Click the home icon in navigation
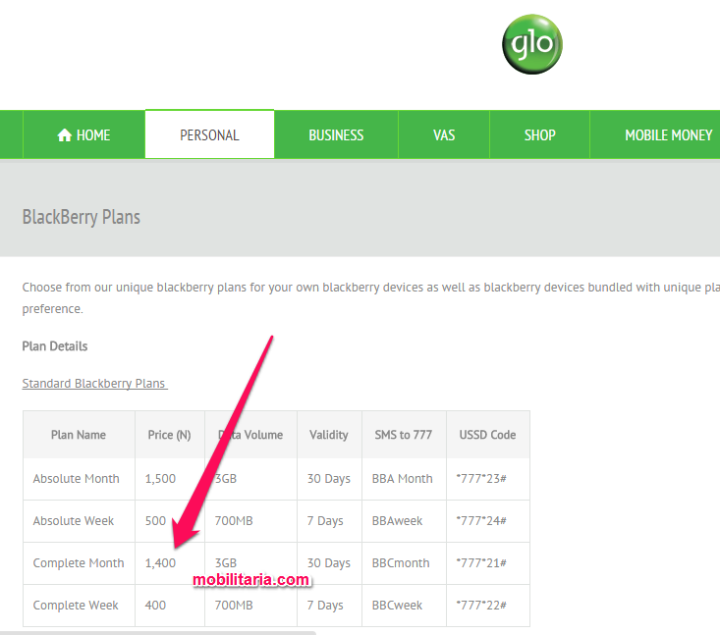 [x=64, y=134]
